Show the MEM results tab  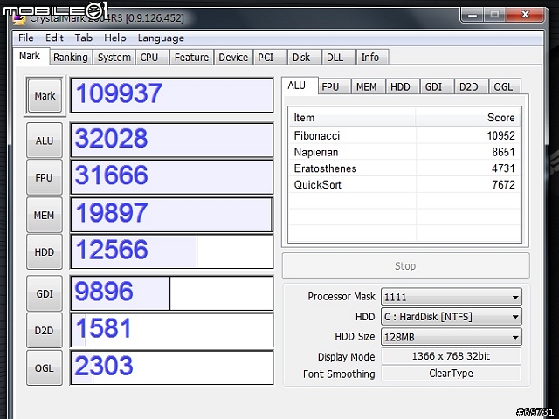point(367,86)
